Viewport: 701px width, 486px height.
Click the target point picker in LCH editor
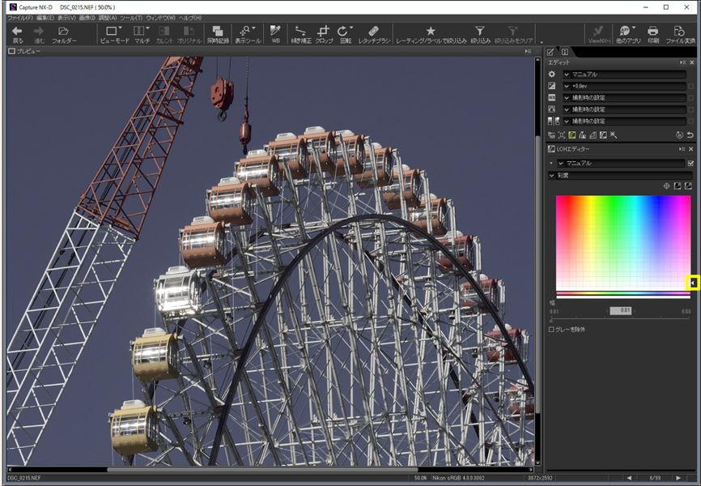coord(666,186)
